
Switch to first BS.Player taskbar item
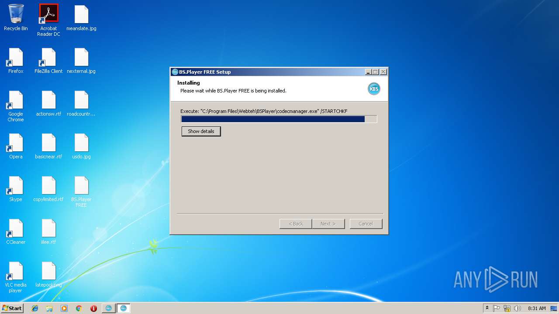(109, 308)
